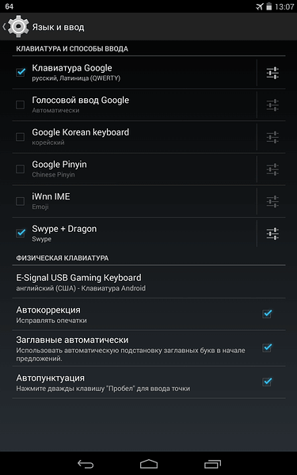Enable the iWnn IME checkbox
The image size is (297, 475).
click(21, 201)
